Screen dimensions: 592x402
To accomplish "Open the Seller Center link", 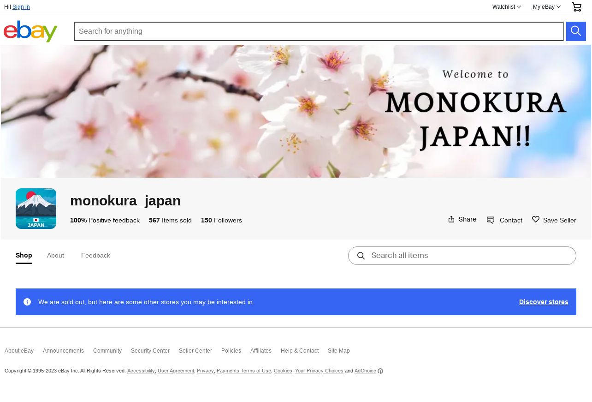I will click(x=195, y=351).
